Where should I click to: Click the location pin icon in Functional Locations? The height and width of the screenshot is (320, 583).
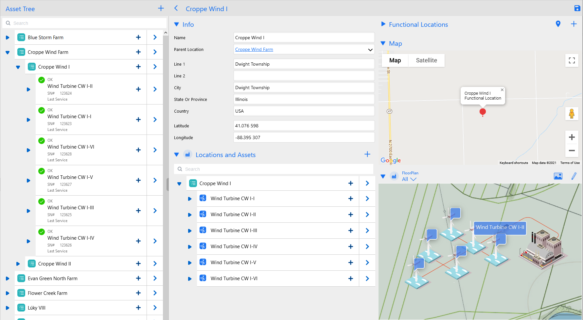click(558, 24)
